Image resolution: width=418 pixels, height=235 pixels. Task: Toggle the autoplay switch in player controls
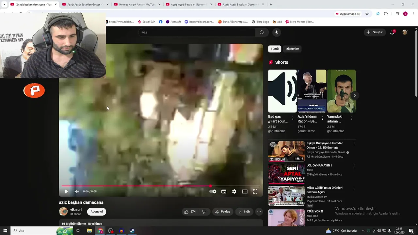tap(213, 192)
